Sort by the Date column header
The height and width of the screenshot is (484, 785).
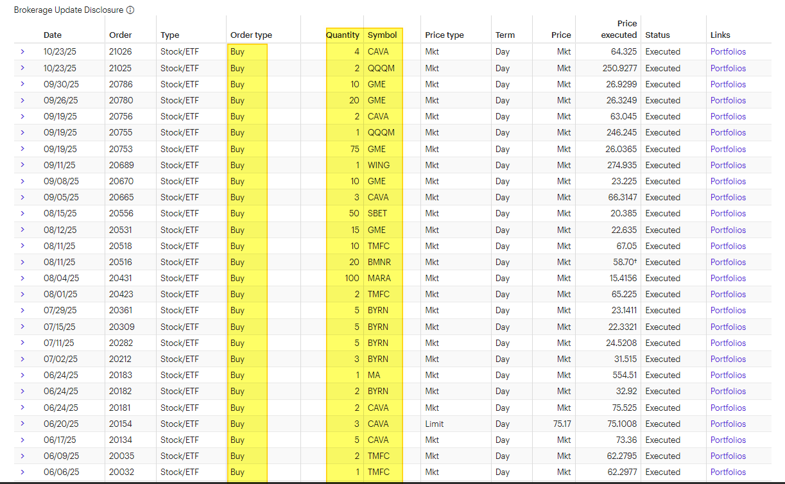point(53,35)
